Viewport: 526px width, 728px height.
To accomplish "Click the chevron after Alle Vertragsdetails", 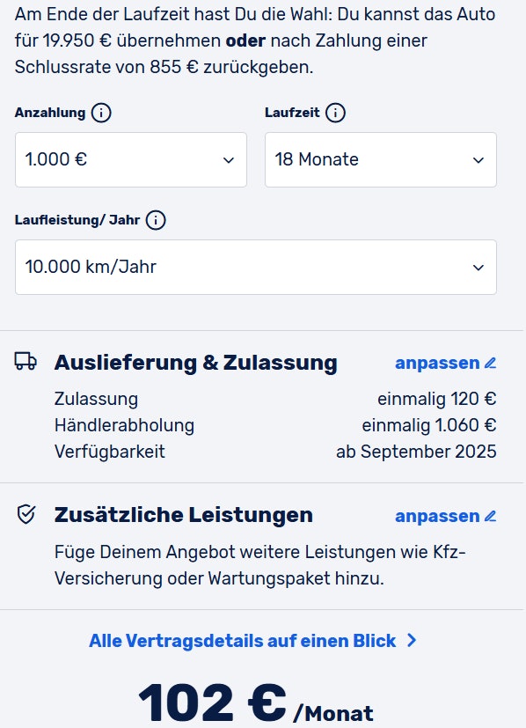I will 410,641.
